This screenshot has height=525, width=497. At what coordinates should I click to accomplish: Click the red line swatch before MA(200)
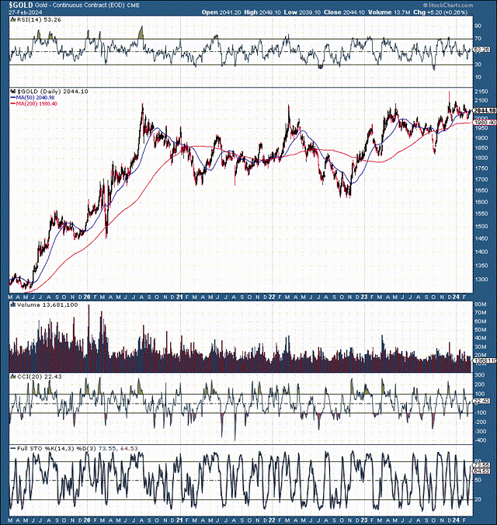tap(13, 104)
